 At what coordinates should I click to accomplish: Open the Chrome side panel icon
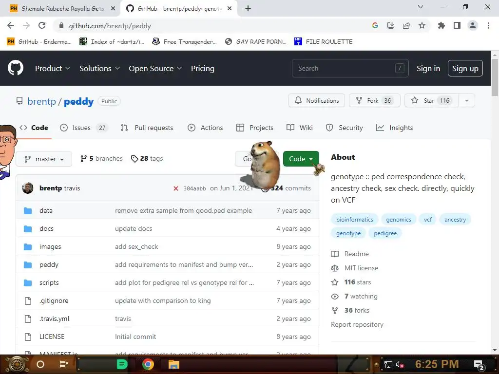click(457, 25)
